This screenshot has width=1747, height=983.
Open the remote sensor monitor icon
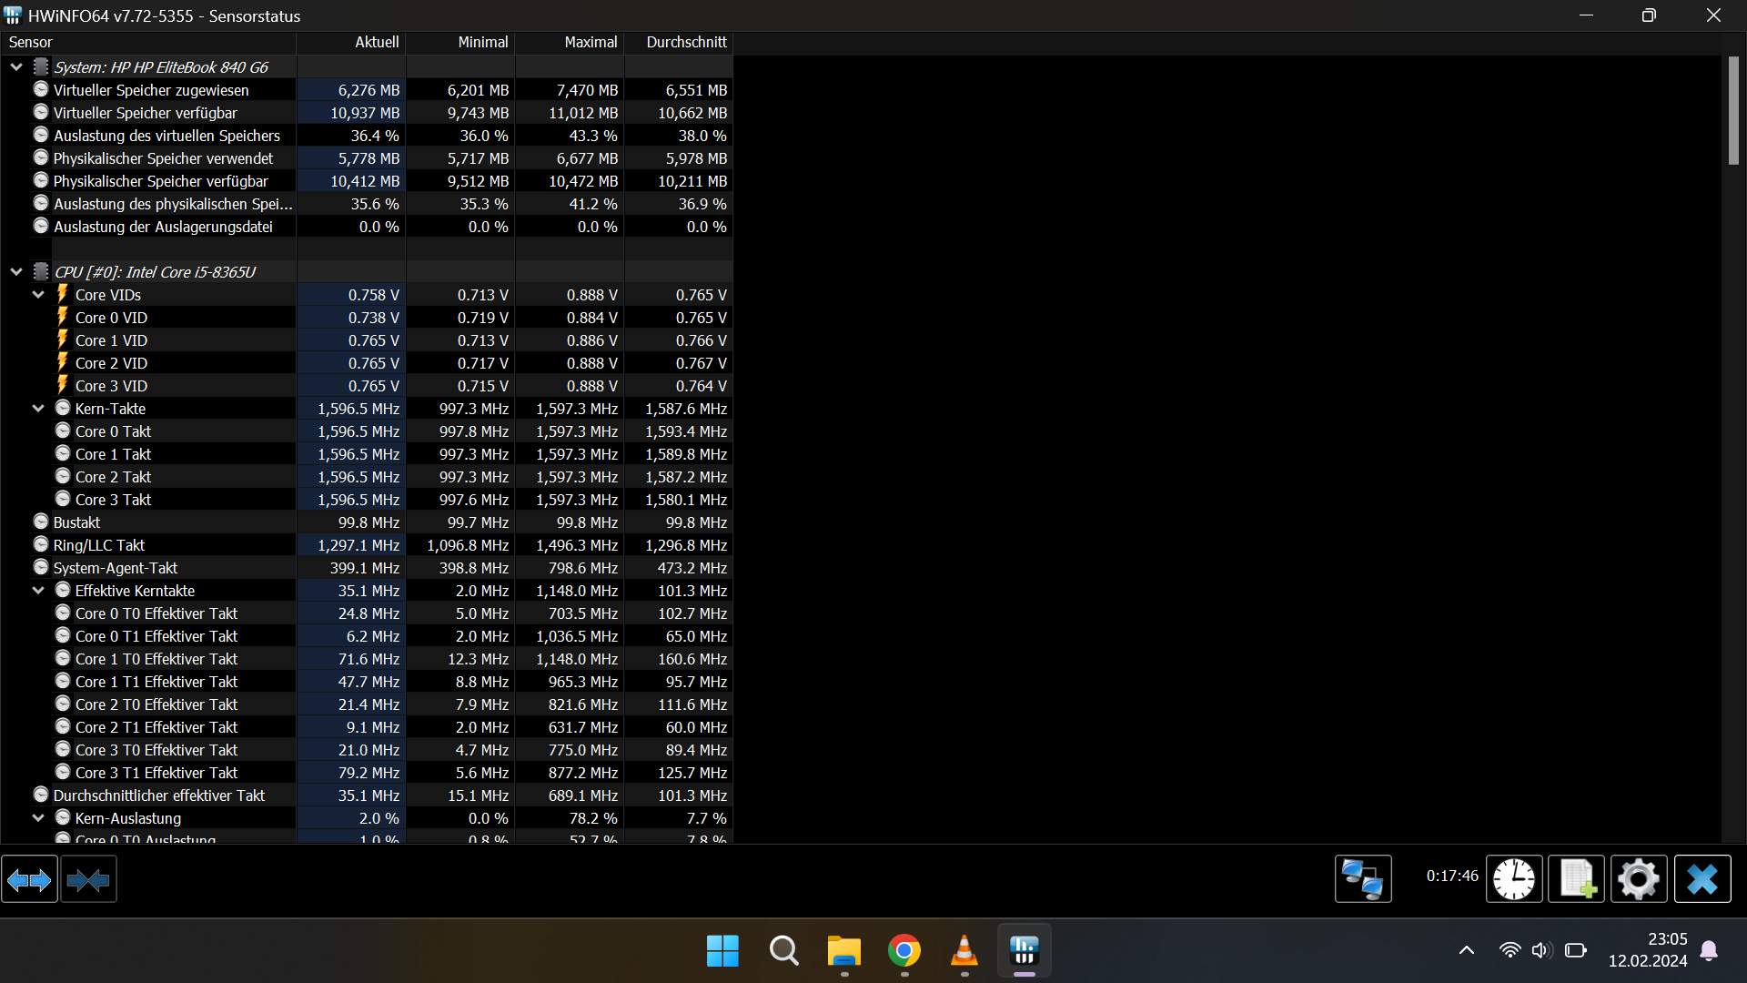coord(1362,879)
